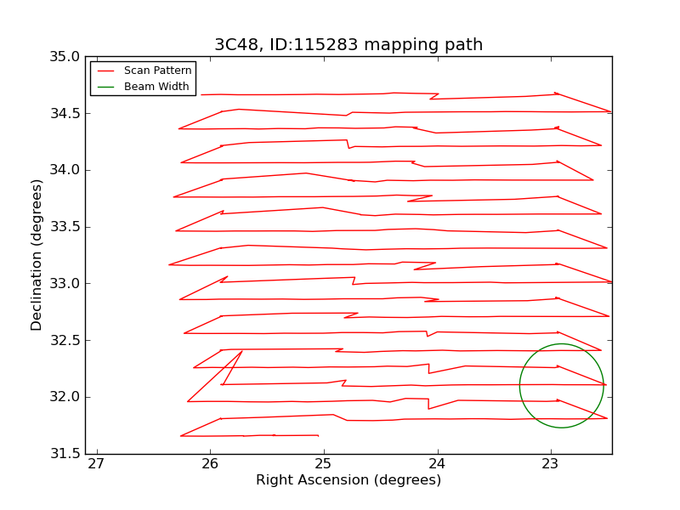Click the x-axis tick label 23
The height and width of the screenshot is (510, 680).
pyautogui.click(x=551, y=464)
